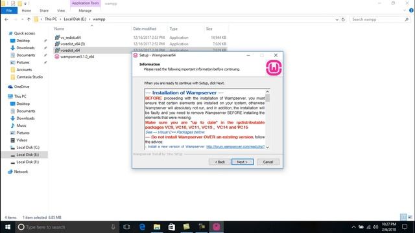Open Microsoft Store from taskbar

pyautogui.click(x=172, y=227)
